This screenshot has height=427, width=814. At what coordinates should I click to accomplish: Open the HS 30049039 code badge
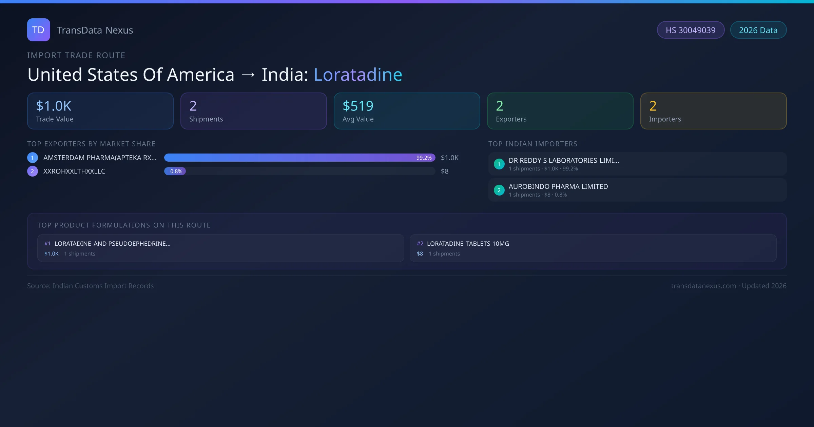[x=691, y=30]
